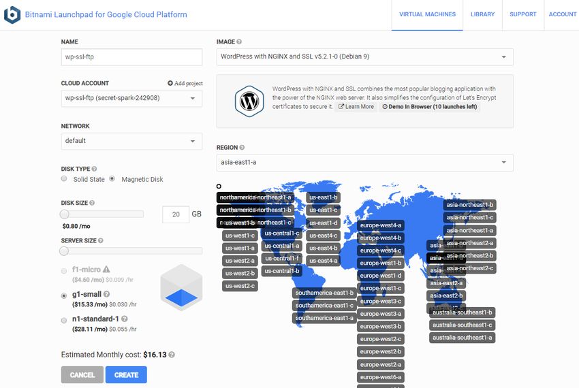Open the REGION dropdown
Image resolution: width=579 pixels, height=388 pixels.
(x=365, y=163)
